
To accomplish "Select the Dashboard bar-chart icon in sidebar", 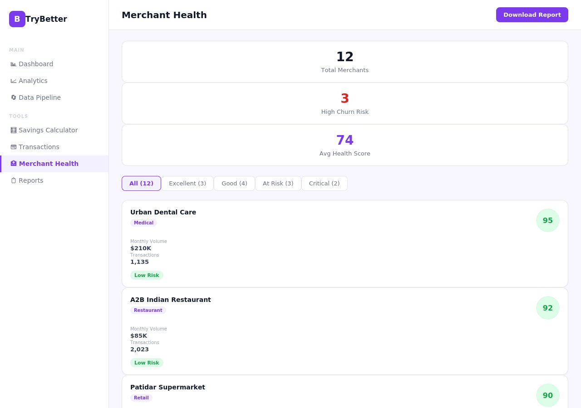I will (14, 64).
